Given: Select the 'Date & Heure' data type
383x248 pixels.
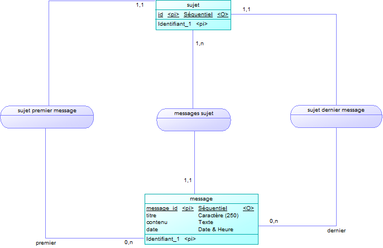Looking at the screenshot, I should [216, 229].
